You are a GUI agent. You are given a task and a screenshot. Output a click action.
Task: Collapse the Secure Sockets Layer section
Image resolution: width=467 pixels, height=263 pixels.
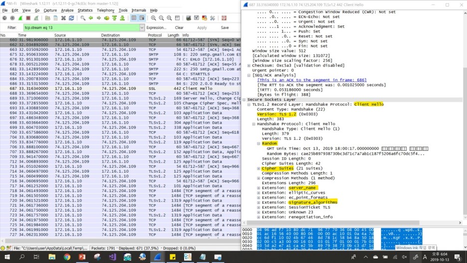(244, 100)
